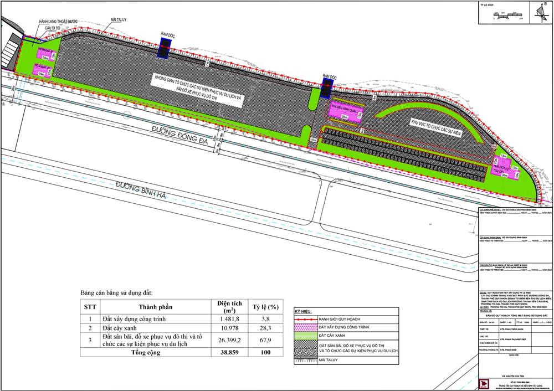Screen dimensions: 554x391
Task: Click the organization logo in title block
Action: 484,384
